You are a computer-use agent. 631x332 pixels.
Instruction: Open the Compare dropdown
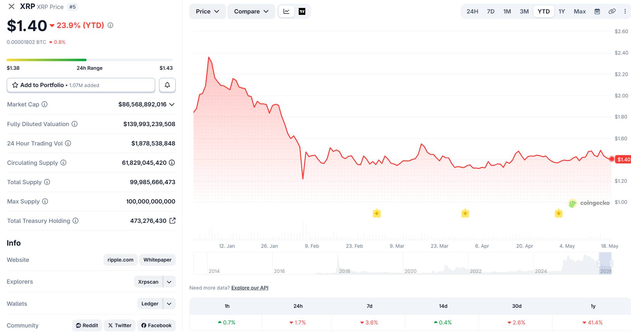coord(251,11)
